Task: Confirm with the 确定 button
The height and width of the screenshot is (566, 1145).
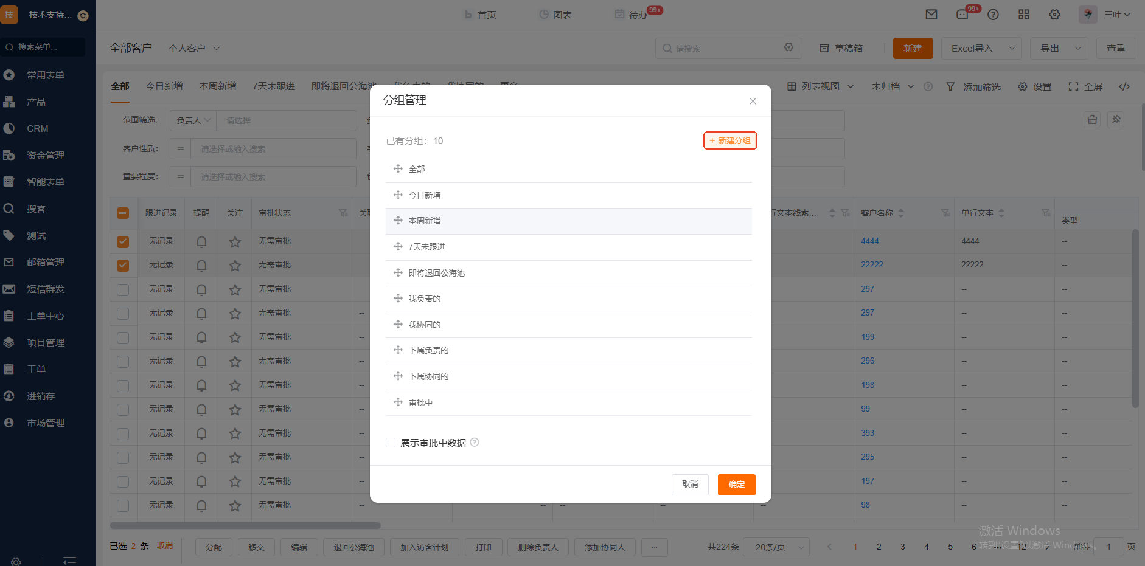Action: 736,485
